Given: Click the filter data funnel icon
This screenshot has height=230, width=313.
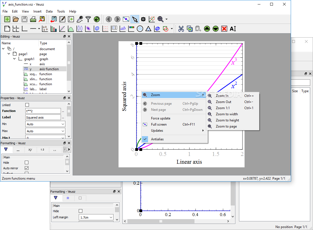Looking at the screenshot, I should 88,19.
